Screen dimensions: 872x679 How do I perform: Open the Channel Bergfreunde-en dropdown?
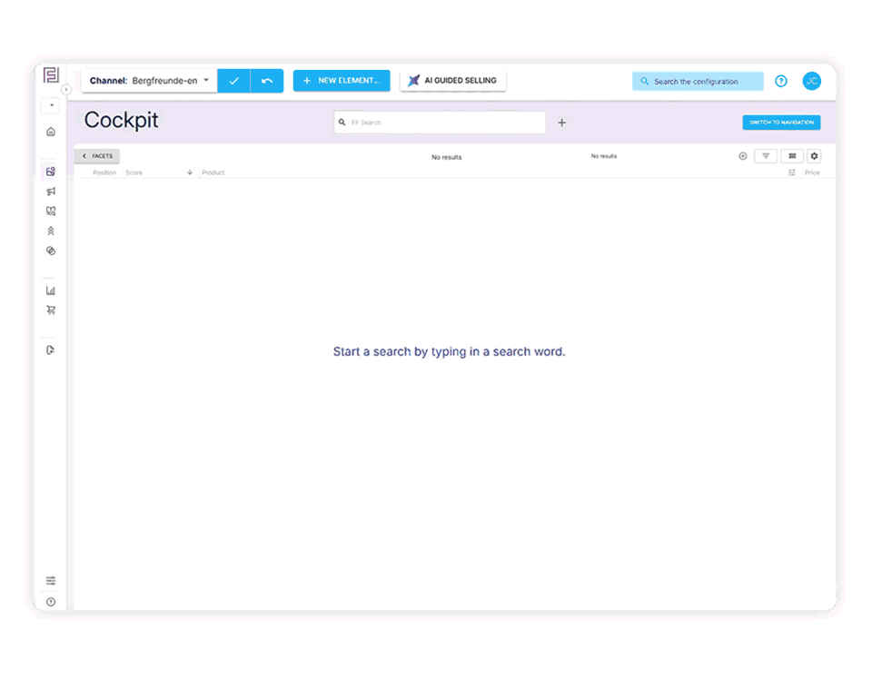point(149,81)
